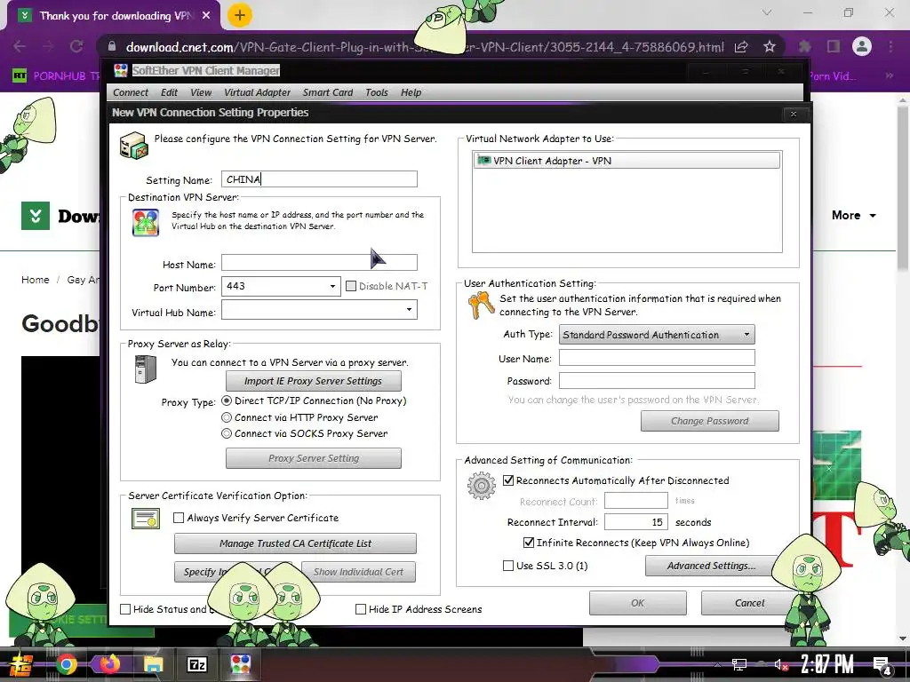Open Chrome's three-dot menu
The height and width of the screenshot is (682, 910).
(890, 46)
